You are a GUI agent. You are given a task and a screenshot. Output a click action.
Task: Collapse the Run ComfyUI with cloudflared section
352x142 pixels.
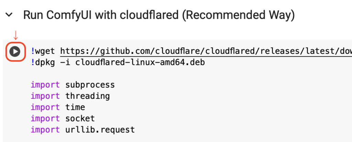pyautogui.click(x=9, y=15)
